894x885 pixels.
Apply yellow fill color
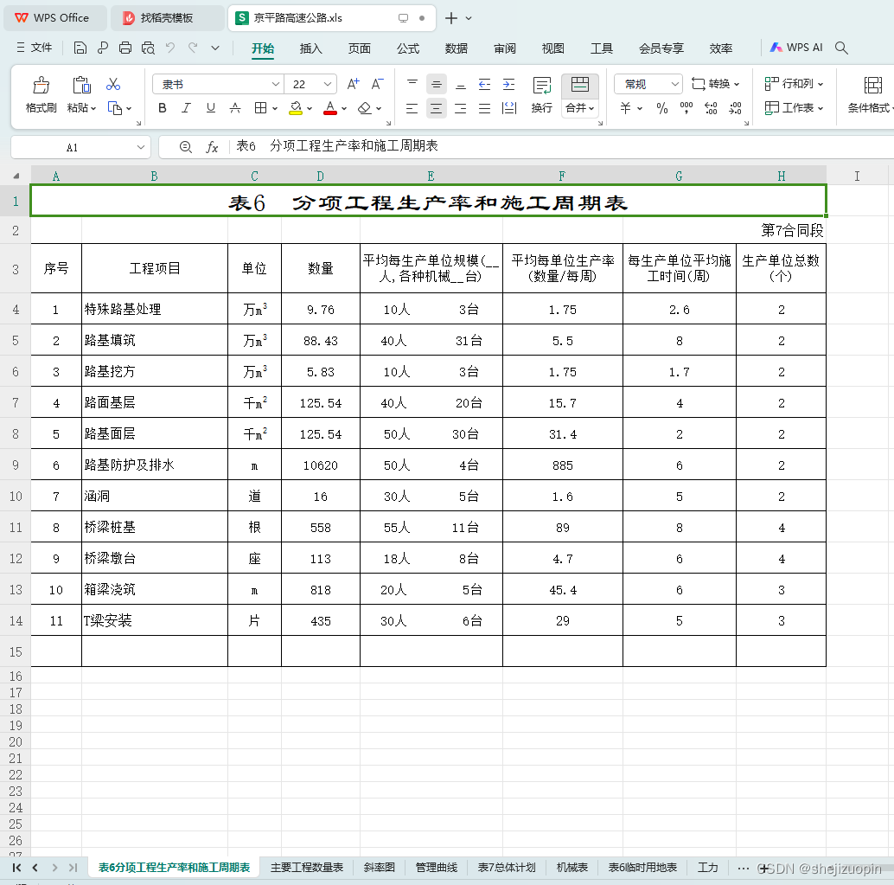pos(296,108)
